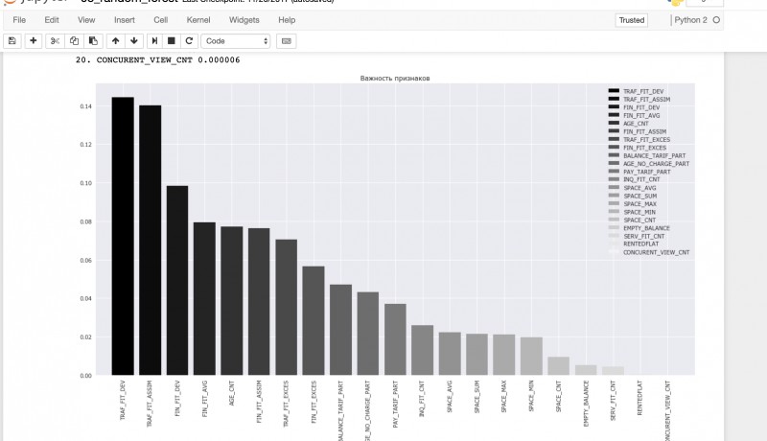767x441 pixels.
Task: Open the File menu
Action: [x=19, y=19]
